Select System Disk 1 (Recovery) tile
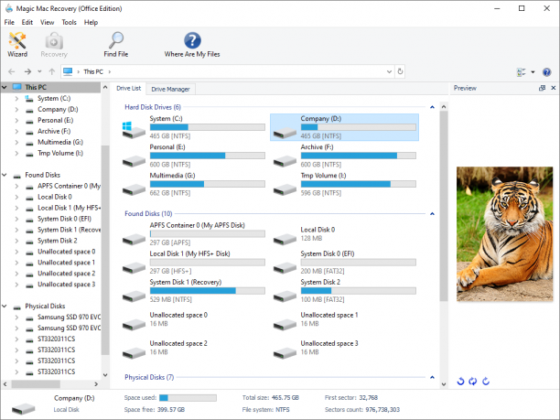 [193, 291]
